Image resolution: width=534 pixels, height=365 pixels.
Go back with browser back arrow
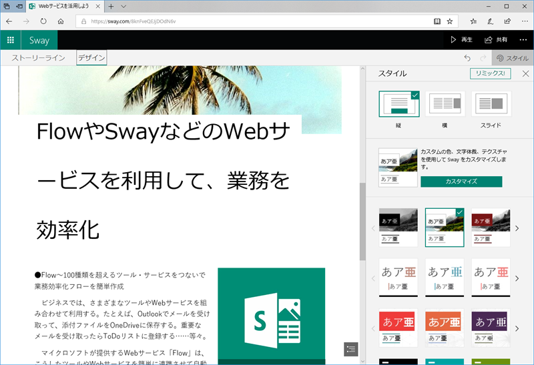[x=9, y=21]
